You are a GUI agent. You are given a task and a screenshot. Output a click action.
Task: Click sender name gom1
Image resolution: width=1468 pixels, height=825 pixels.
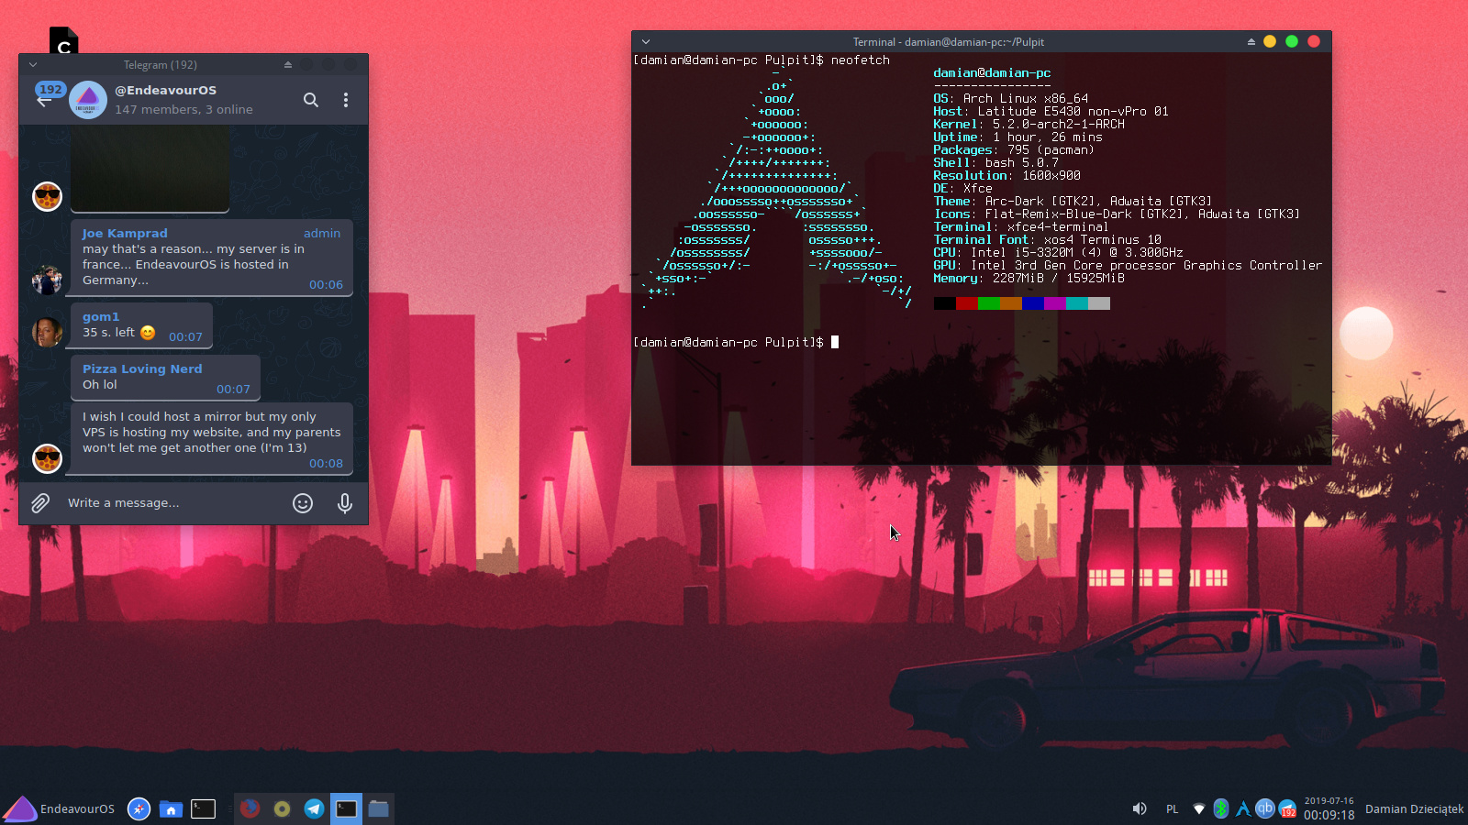click(x=101, y=317)
